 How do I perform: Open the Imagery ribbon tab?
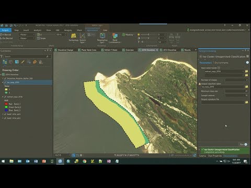pyautogui.click(x=68, y=30)
